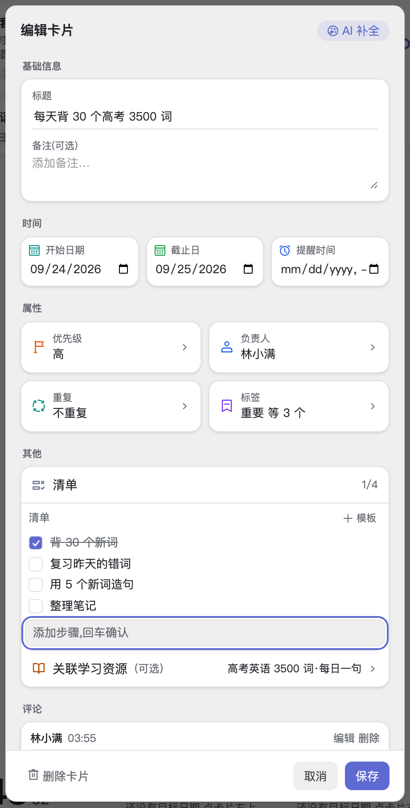The image size is (410, 808).
Task: Edit the 标题 field text
Action: click(205, 117)
